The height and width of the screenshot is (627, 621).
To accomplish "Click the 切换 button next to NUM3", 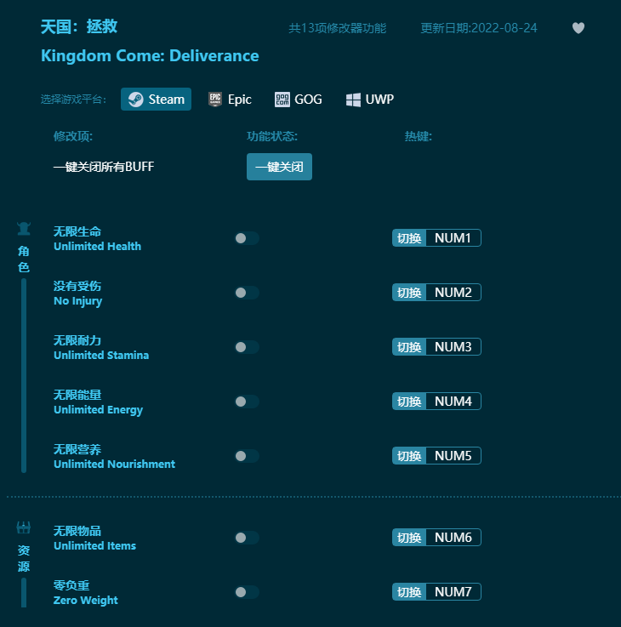I will click(x=409, y=347).
